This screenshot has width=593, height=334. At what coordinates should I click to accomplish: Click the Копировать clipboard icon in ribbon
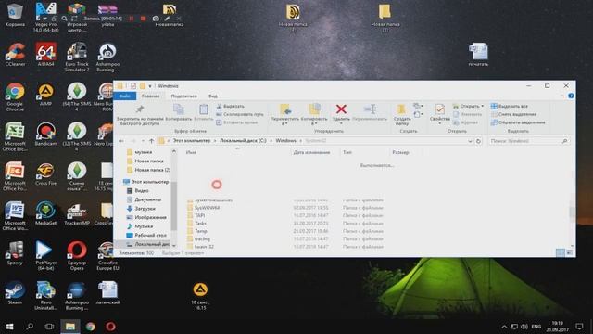point(179,109)
